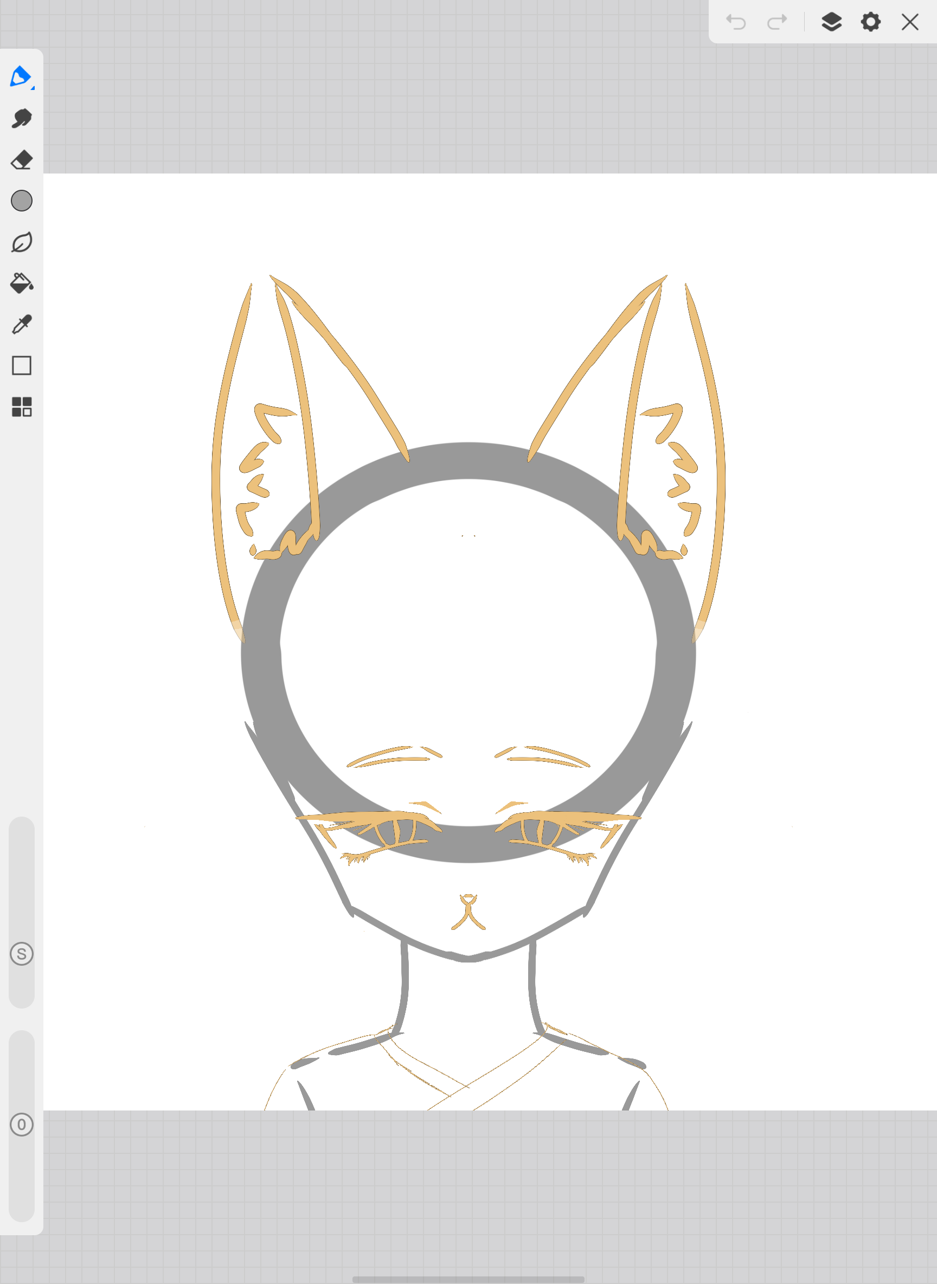Undo the last stroke

tap(736, 22)
